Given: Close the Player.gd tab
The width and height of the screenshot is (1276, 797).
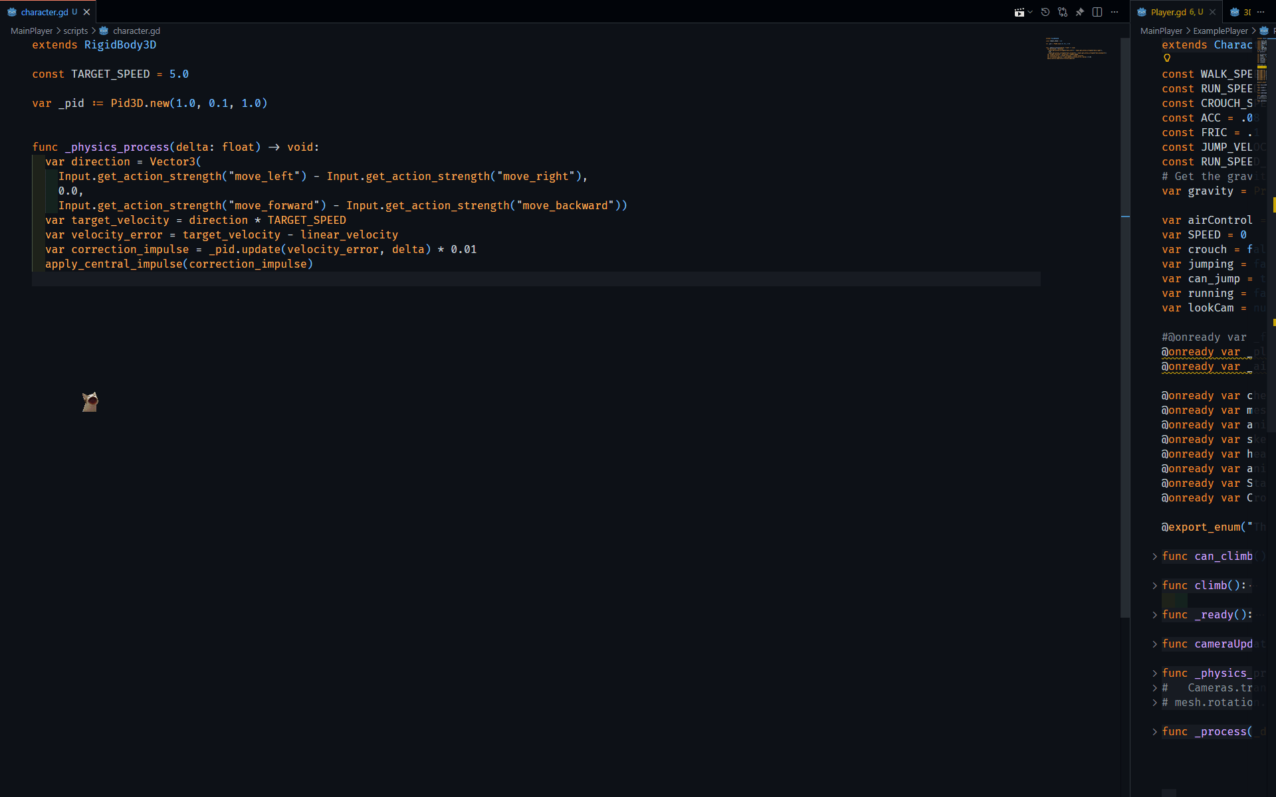Looking at the screenshot, I should point(1212,12).
